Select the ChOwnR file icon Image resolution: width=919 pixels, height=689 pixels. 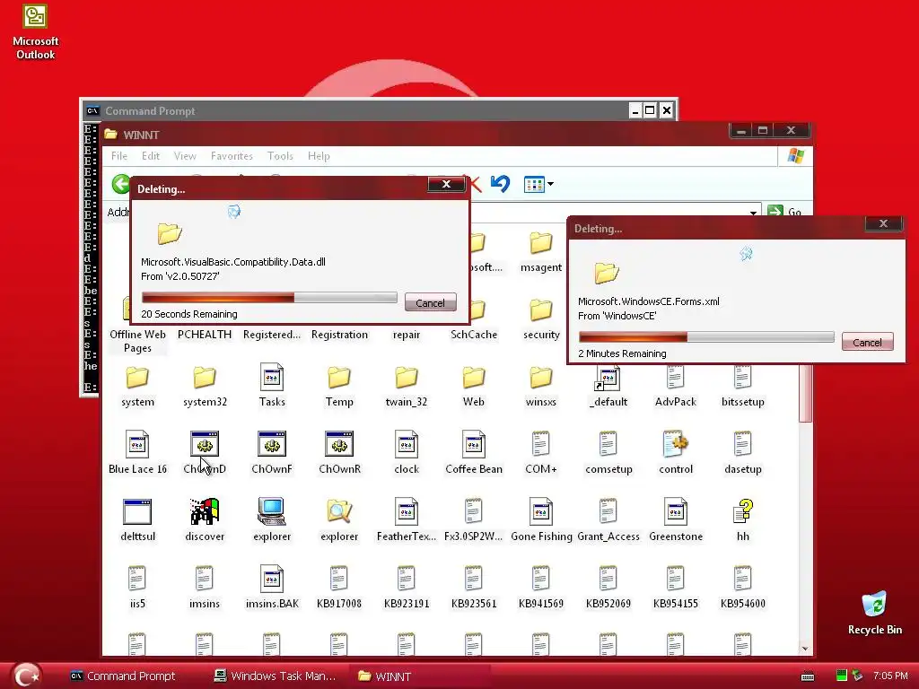pyautogui.click(x=339, y=444)
